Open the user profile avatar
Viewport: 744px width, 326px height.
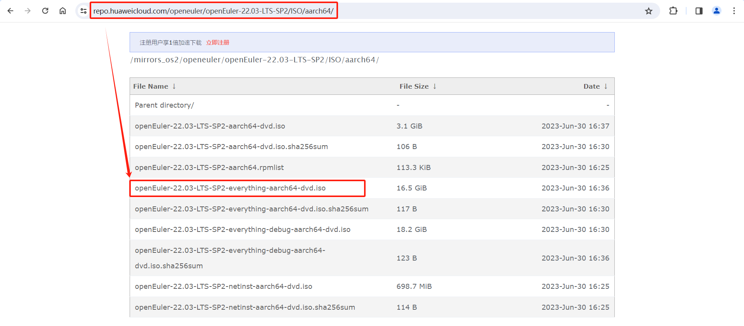[716, 11]
